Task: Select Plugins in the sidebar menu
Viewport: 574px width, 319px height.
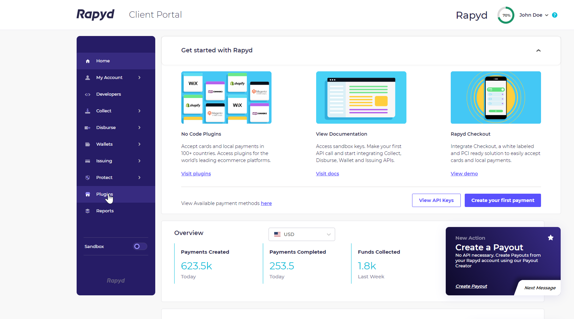Action: (x=116, y=194)
